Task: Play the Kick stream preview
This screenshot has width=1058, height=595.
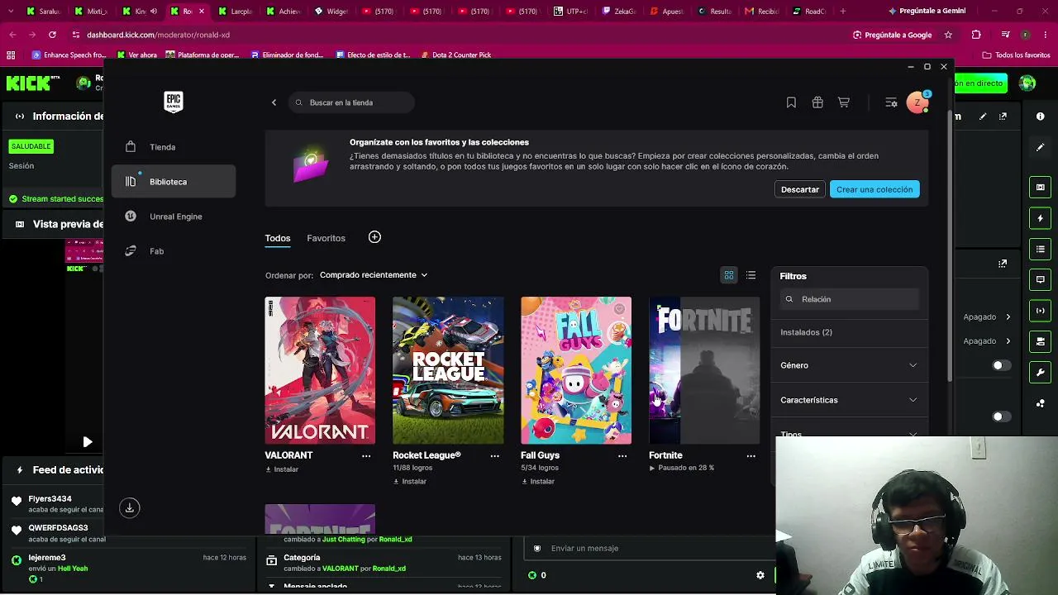Action: pyautogui.click(x=88, y=442)
